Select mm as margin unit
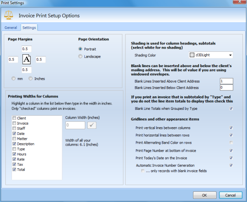This screenshot has width=247, height=202. point(13,79)
